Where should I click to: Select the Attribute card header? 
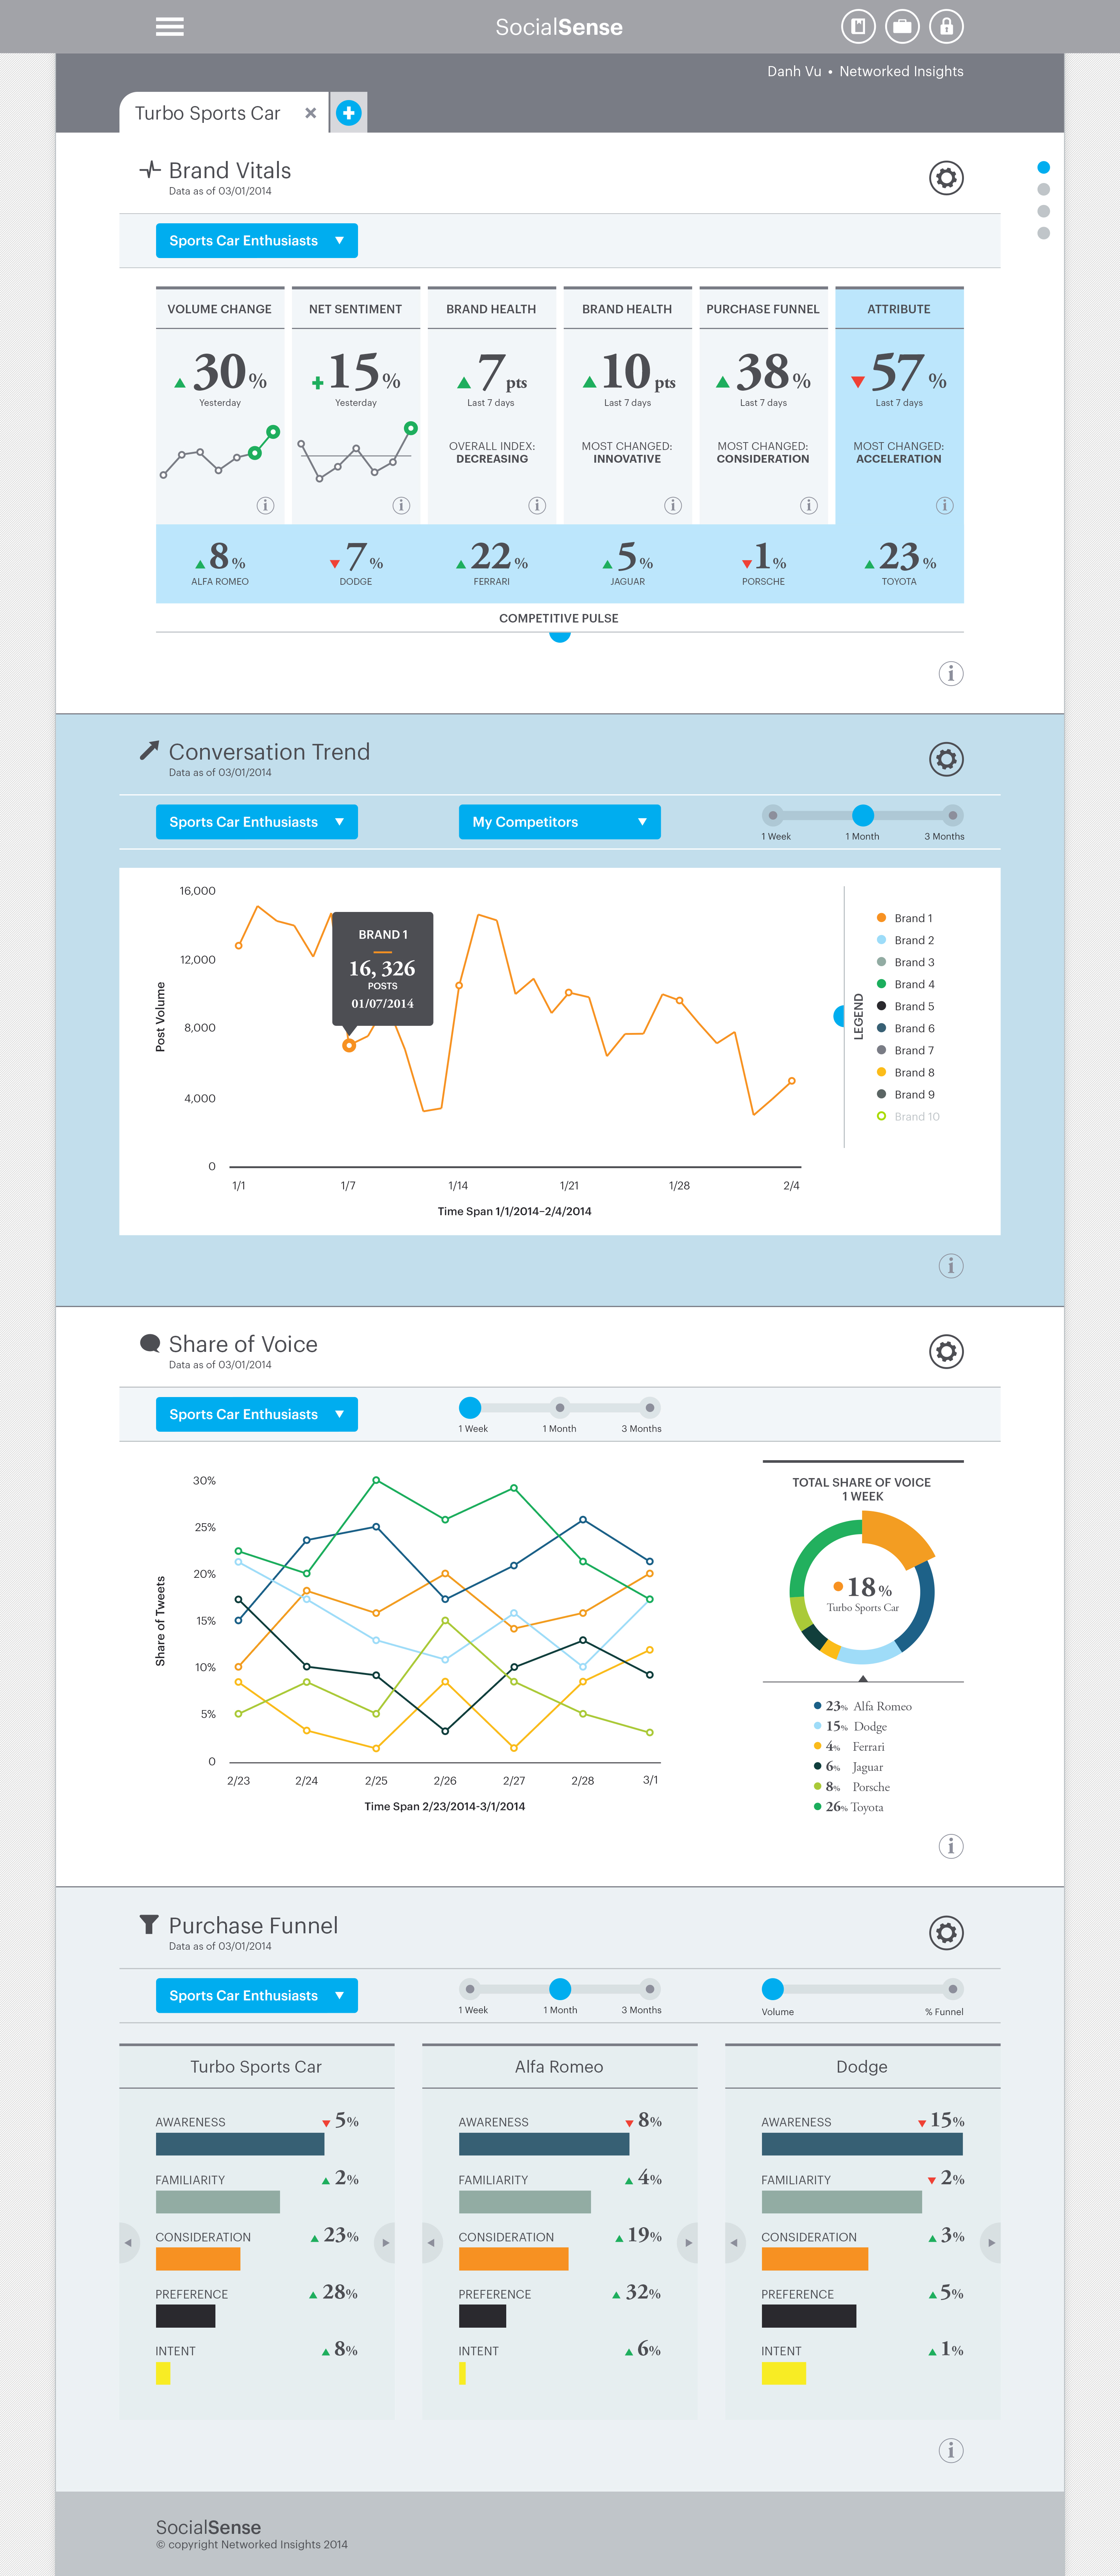point(899,309)
